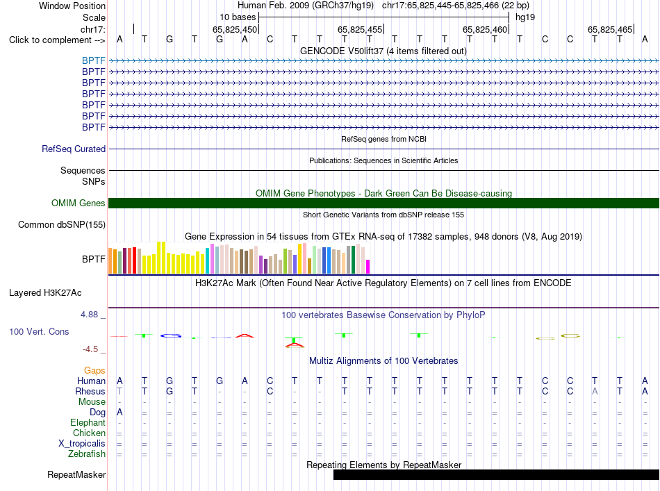Click the GENCODE V50lift37 track title
The image size is (660, 491).
tap(383, 51)
